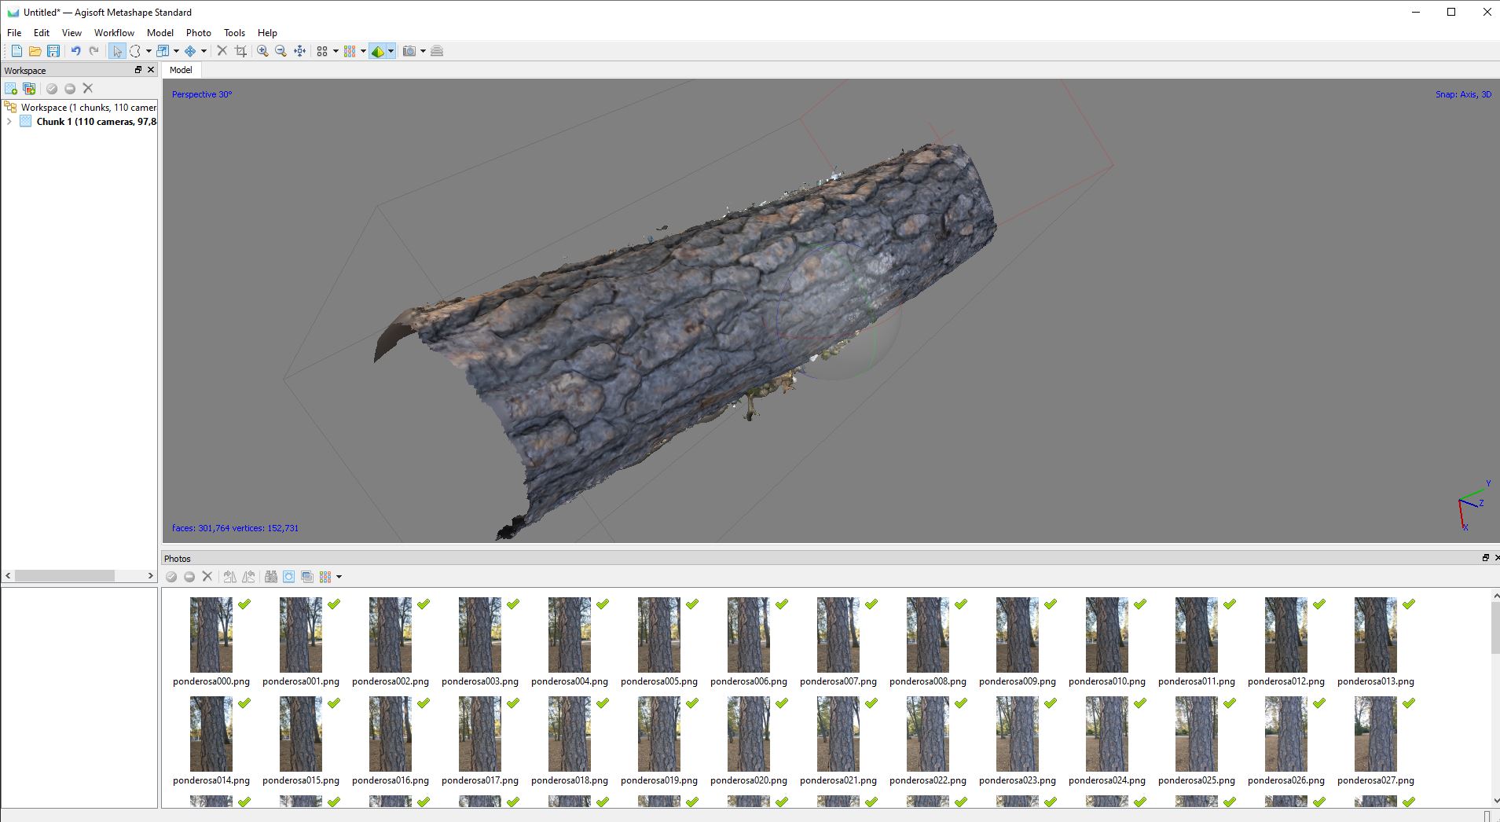Click the Zoom Out magnifier icon
Viewport: 1500px width, 822px height.
click(281, 51)
